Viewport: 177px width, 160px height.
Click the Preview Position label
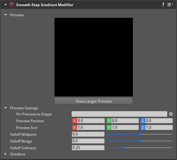coord(30,121)
